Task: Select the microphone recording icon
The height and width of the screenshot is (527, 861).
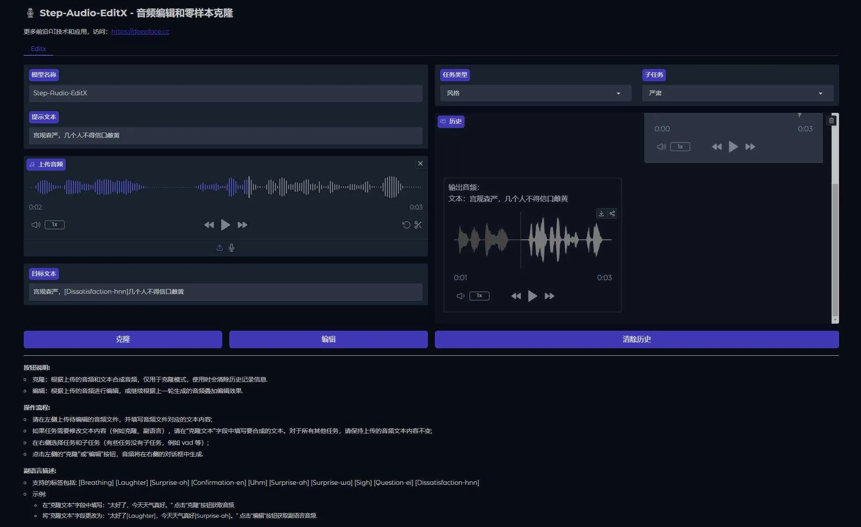Action: [232, 247]
